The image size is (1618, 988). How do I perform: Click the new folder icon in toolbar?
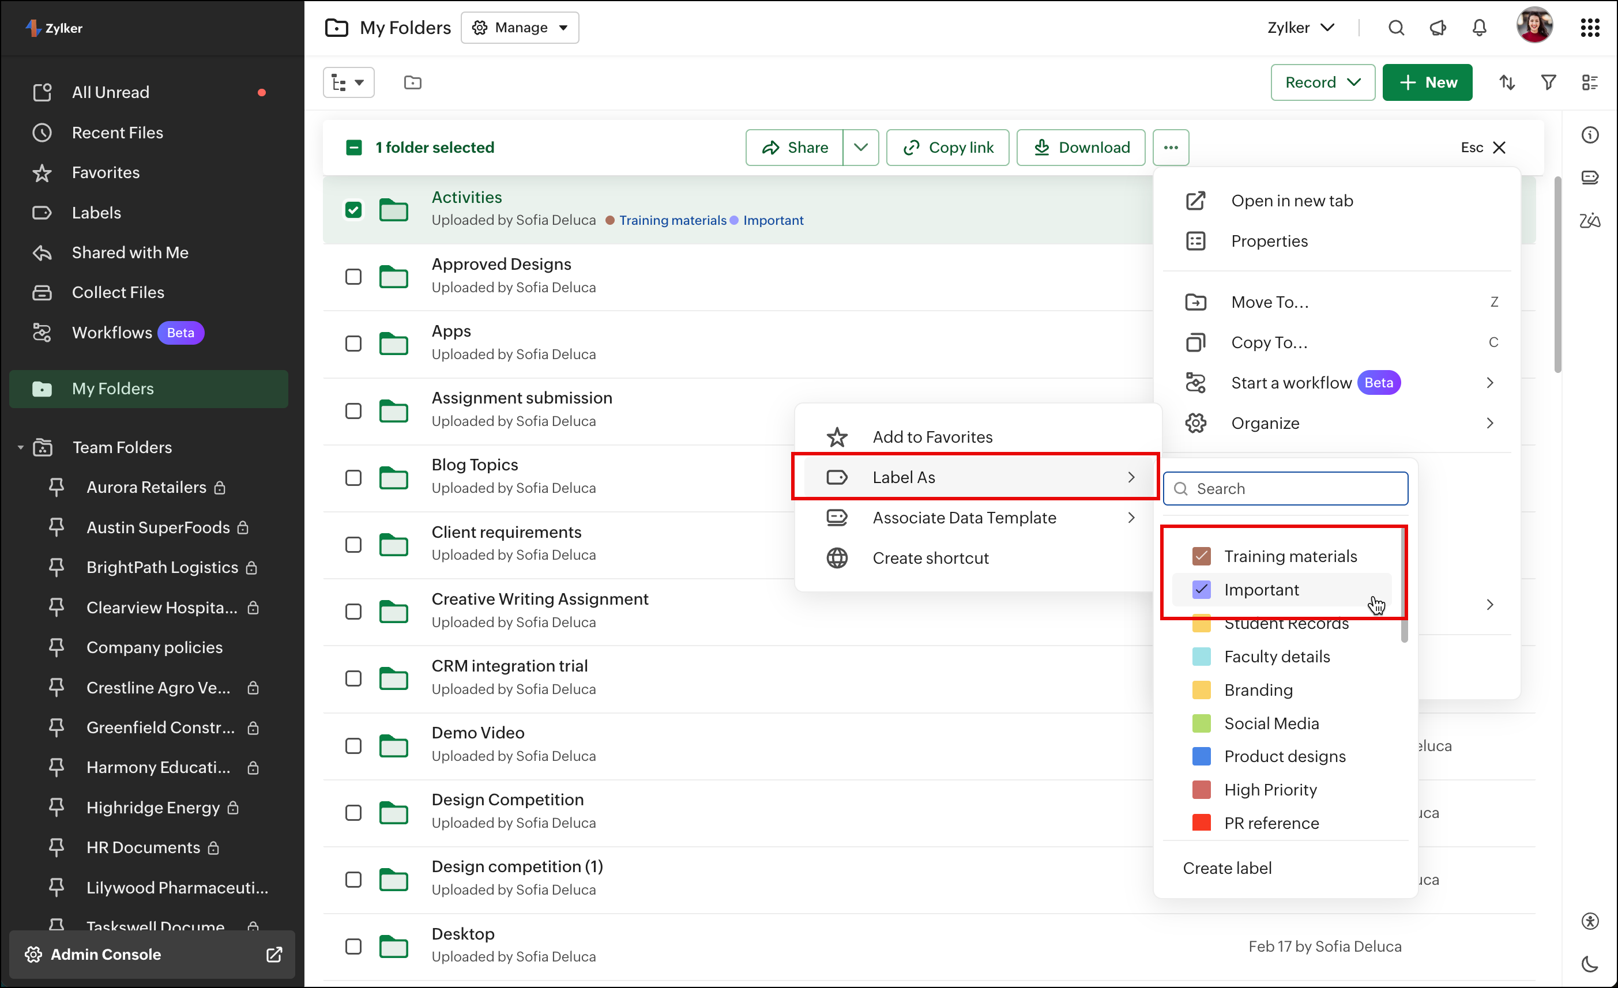point(412,82)
